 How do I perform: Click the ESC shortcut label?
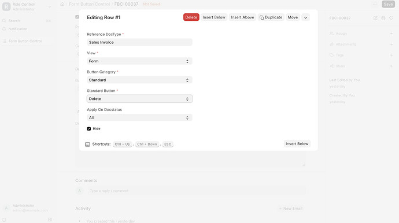click(168, 144)
